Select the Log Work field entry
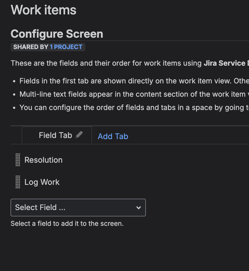 42,182
